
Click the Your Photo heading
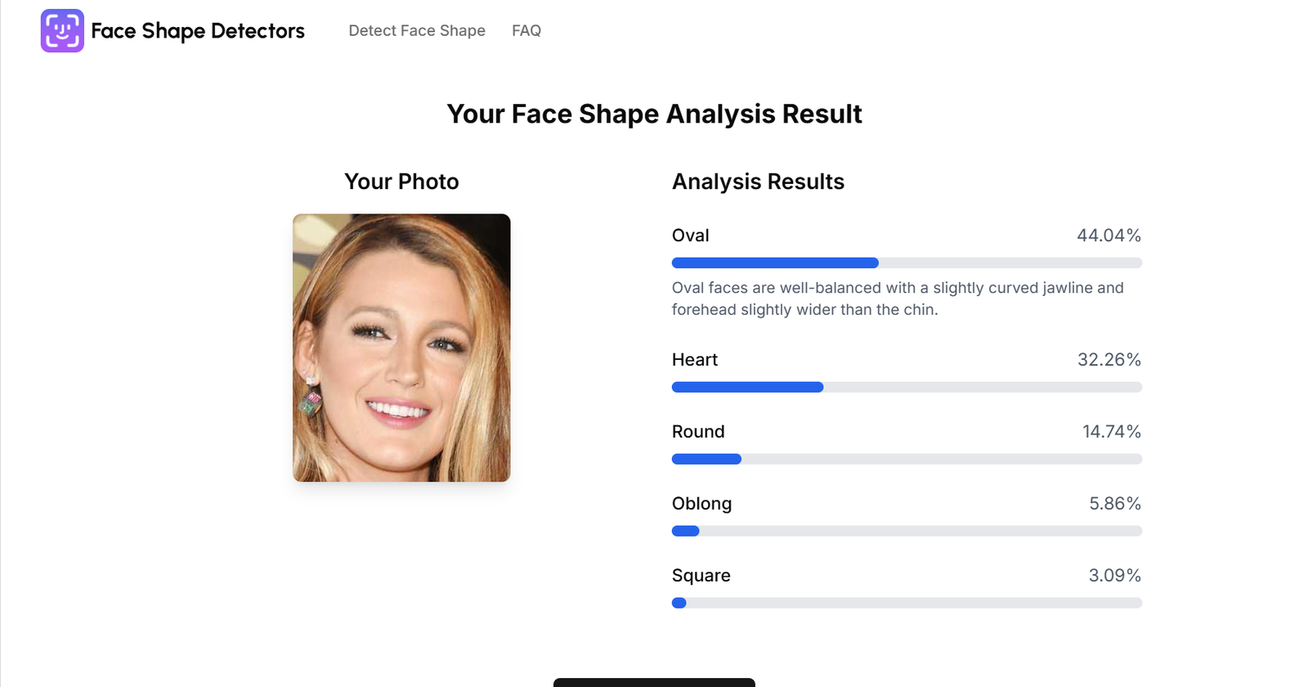tap(401, 182)
